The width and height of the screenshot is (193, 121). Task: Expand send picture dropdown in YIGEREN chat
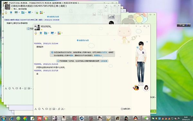pyautogui.click(x=56, y=109)
